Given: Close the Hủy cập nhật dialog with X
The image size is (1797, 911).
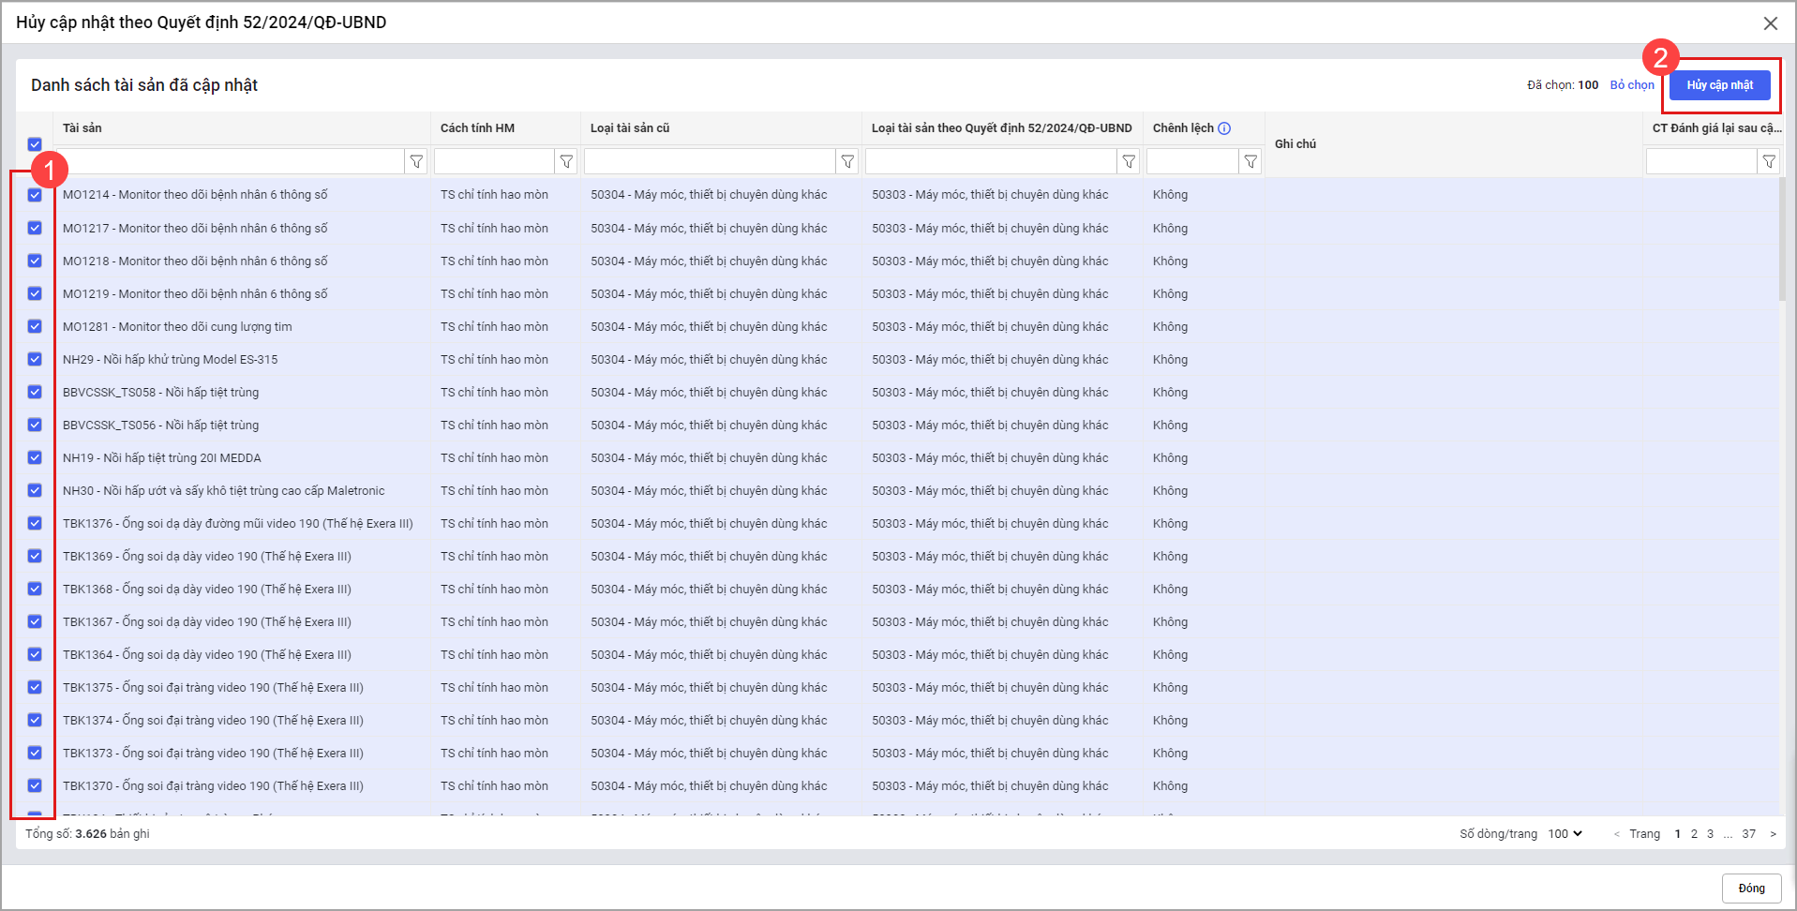Looking at the screenshot, I should pyautogui.click(x=1770, y=23).
